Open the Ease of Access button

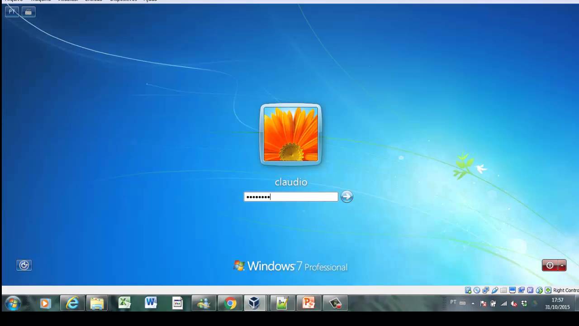click(x=24, y=265)
